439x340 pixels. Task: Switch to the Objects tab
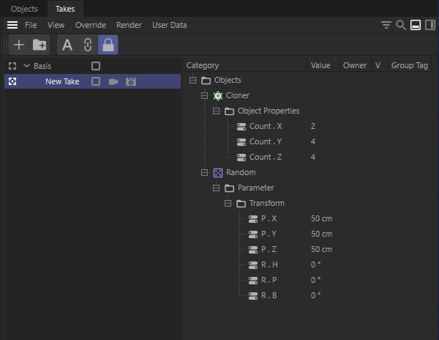[24, 9]
